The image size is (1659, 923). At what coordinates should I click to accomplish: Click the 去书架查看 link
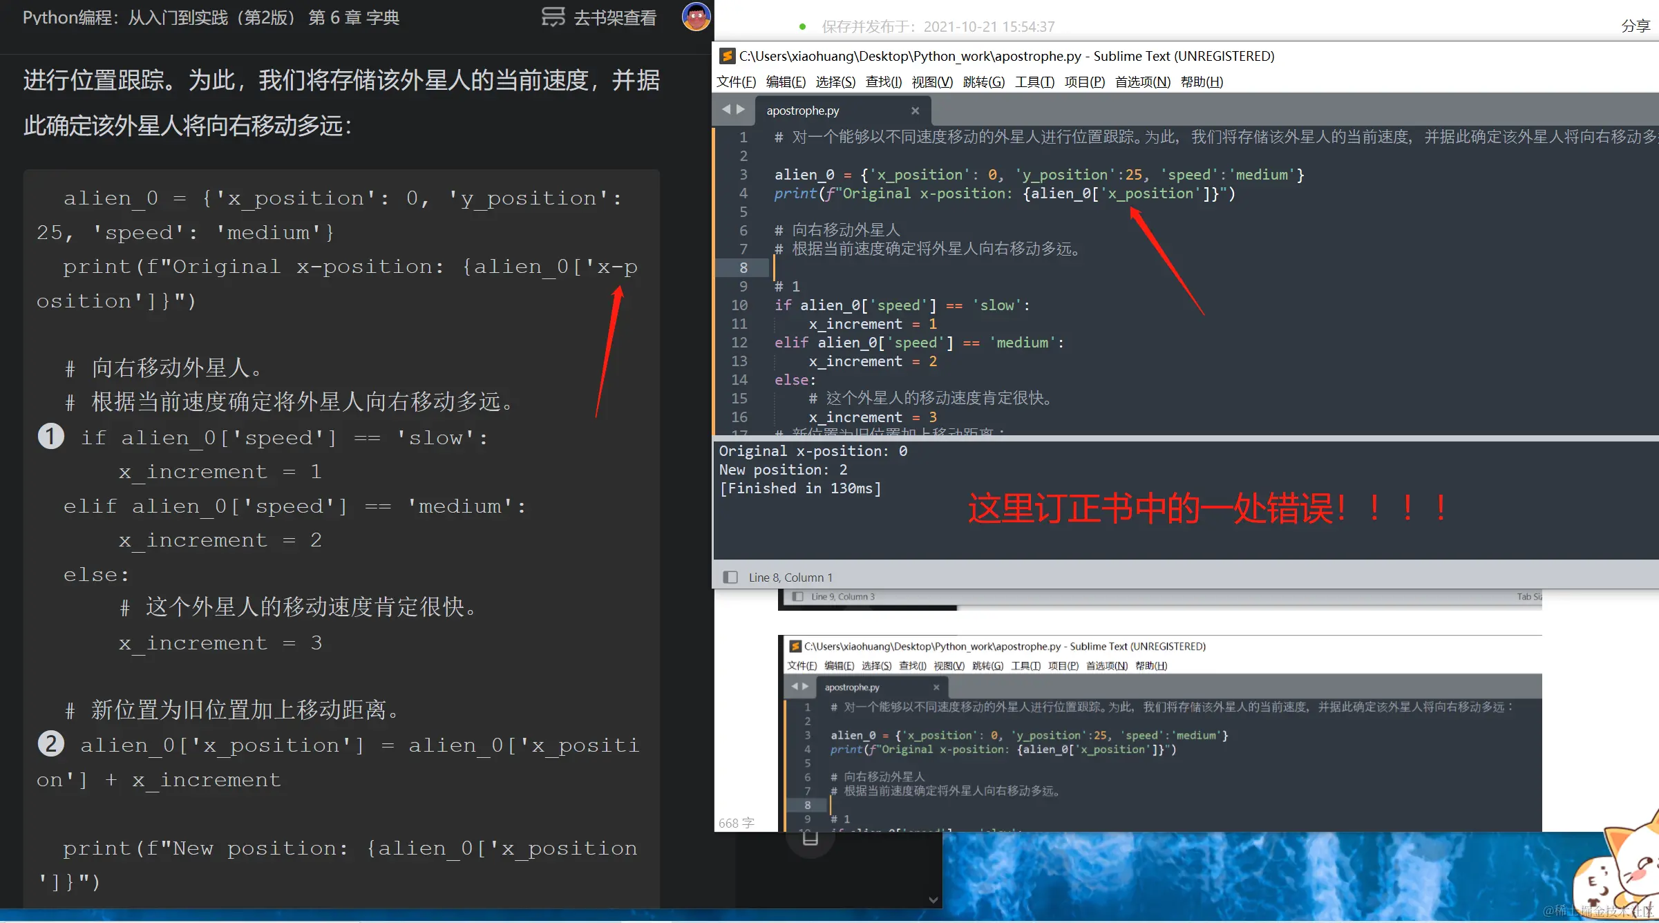(615, 17)
